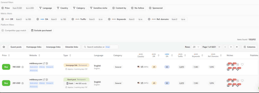Switch to Guest posts tab
The width and height of the screenshot is (259, 93).
coord(16,47)
